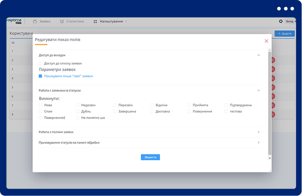Click the + Додати button
302x196 pixels.
pyautogui.click(x=284, y=33)
